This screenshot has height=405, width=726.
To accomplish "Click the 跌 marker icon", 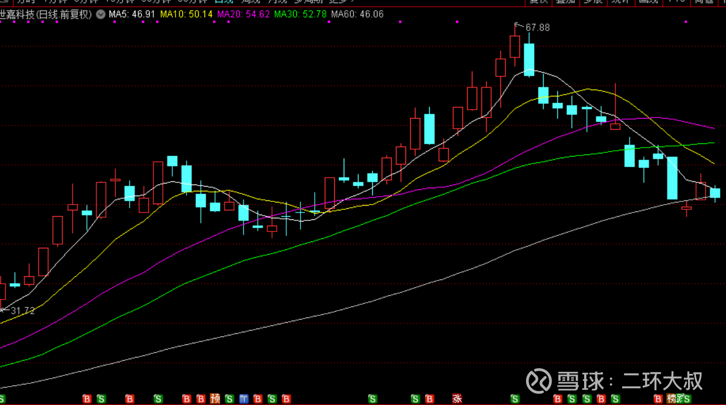I will pos(680,399).
